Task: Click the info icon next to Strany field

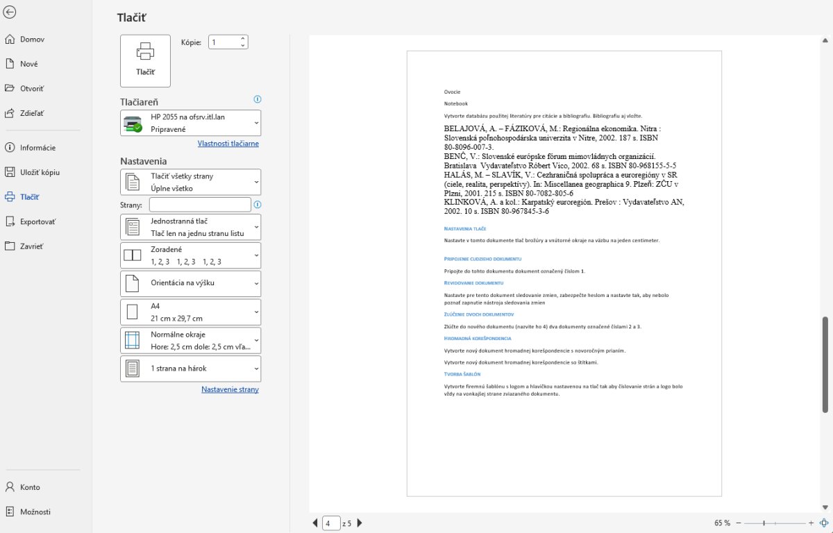Action: pyautogui.click(x=258, y=205)
